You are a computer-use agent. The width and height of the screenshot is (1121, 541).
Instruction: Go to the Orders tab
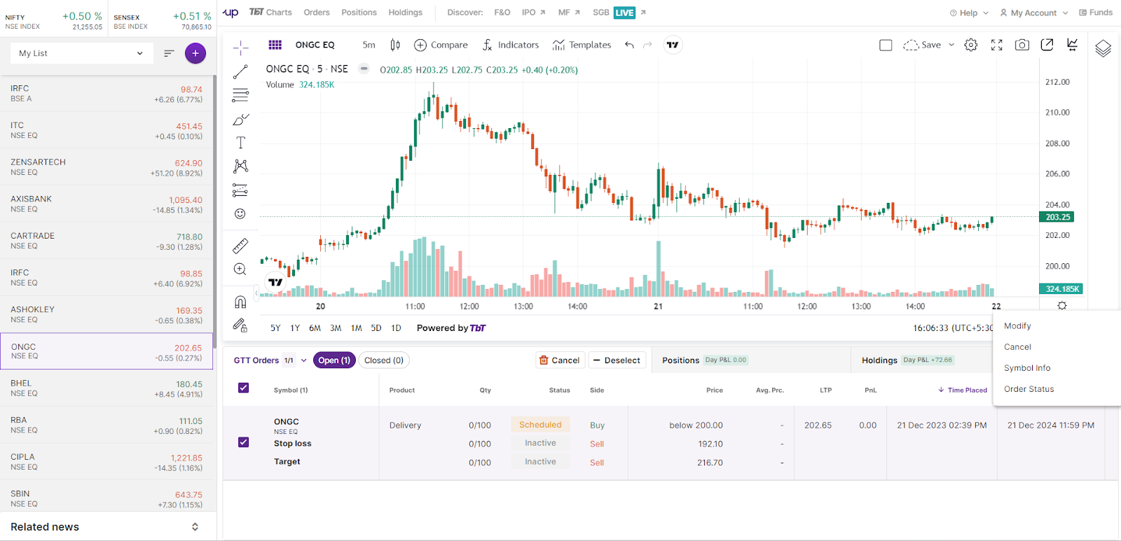(x=317, y=13)
